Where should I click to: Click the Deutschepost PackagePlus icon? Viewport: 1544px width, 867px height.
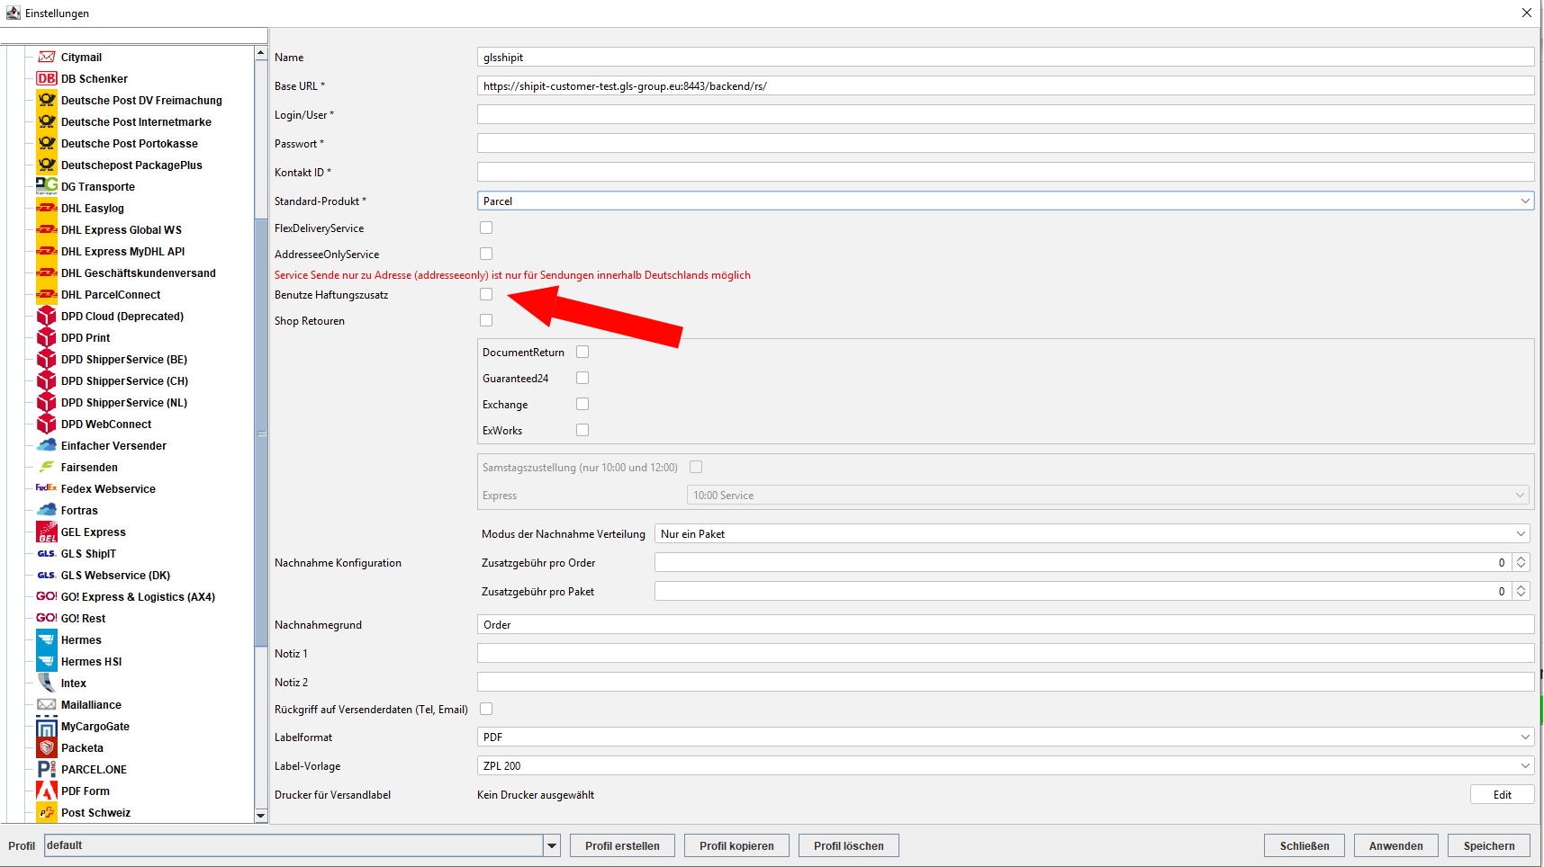tap(47, 165)
